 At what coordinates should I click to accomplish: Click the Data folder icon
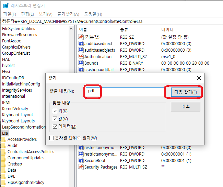click(3, 170)
